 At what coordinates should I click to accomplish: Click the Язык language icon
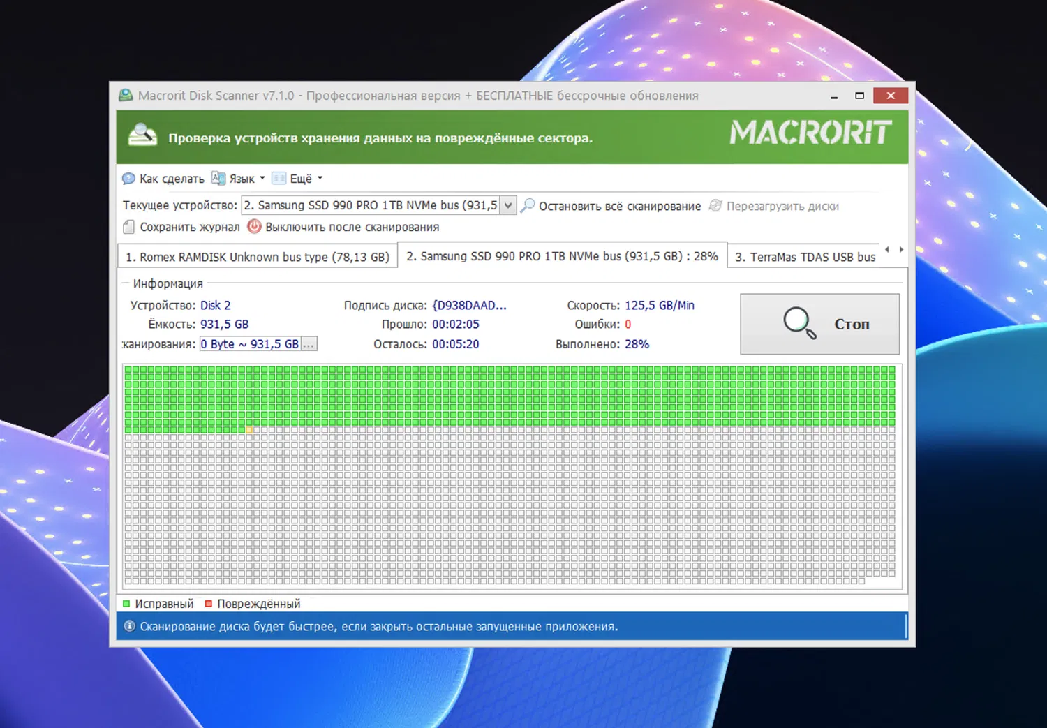[x=218, y=178]
